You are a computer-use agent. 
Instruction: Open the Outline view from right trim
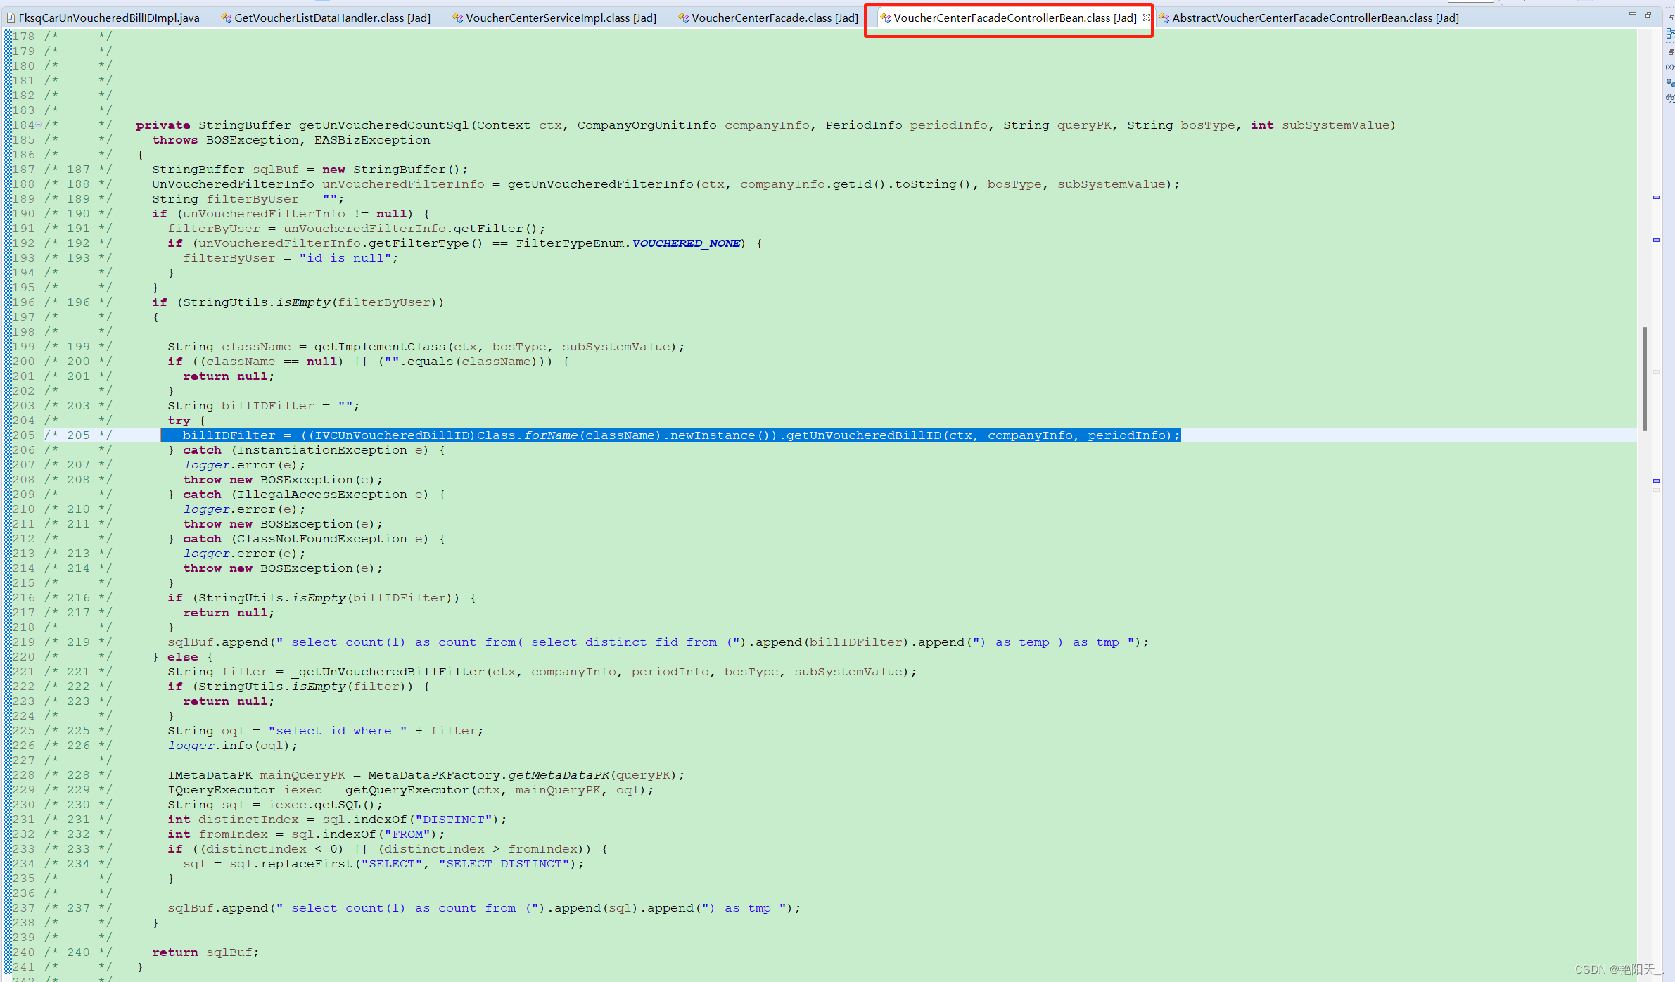tap(1670, 33)
